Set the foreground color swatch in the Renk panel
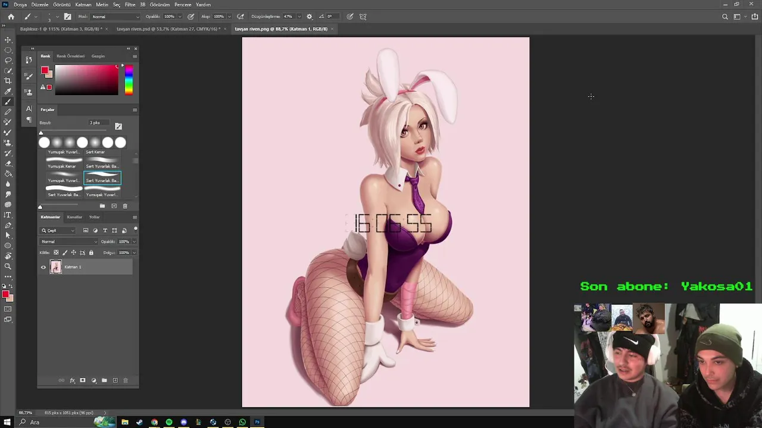Image resolution: width=762 pixels, height=428 pixels. 45,71
